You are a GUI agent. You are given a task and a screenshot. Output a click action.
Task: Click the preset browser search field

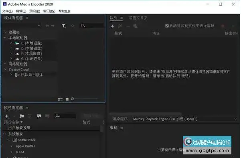click(65, 116)
